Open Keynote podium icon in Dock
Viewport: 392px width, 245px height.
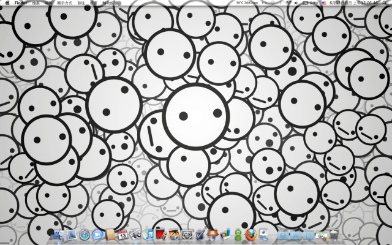coord(213,235)
